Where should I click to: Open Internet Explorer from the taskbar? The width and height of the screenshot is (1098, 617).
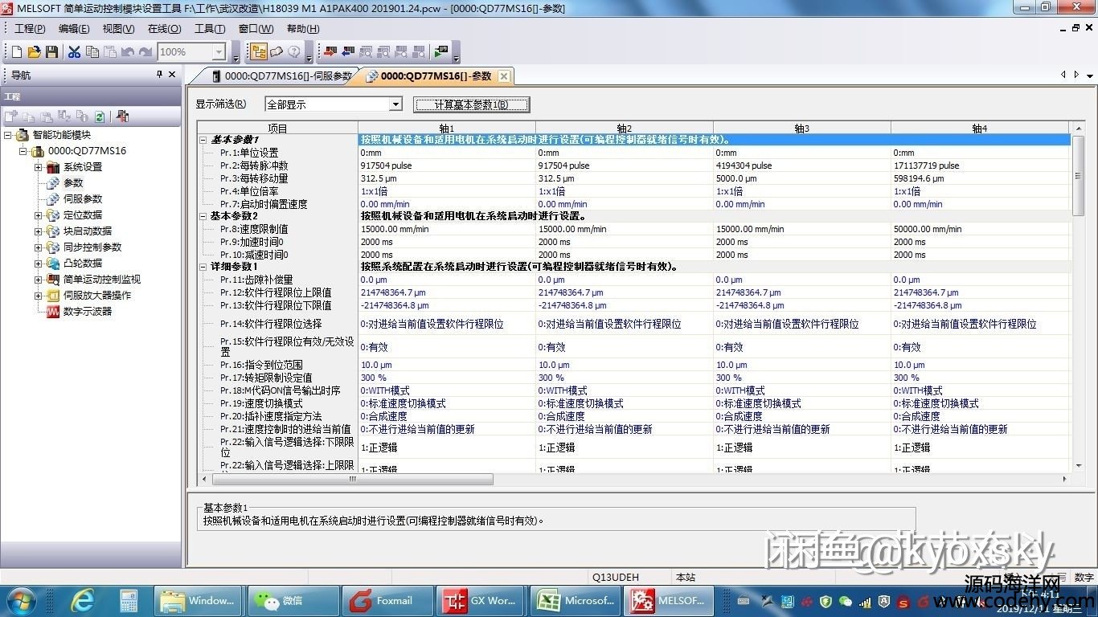click(x=82, y=600)
